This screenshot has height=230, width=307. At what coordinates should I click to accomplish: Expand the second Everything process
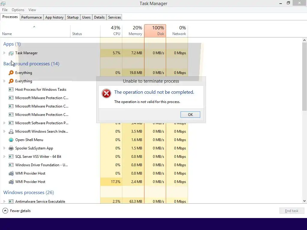[4, 81]
